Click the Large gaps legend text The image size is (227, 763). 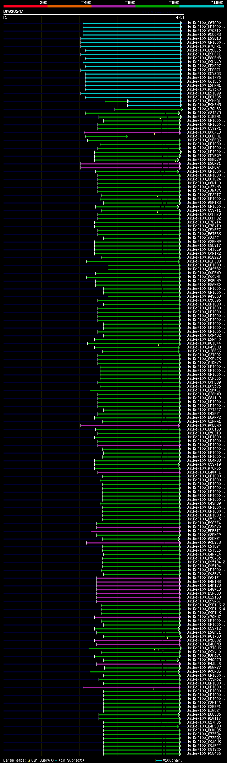(x=44, y=760)
